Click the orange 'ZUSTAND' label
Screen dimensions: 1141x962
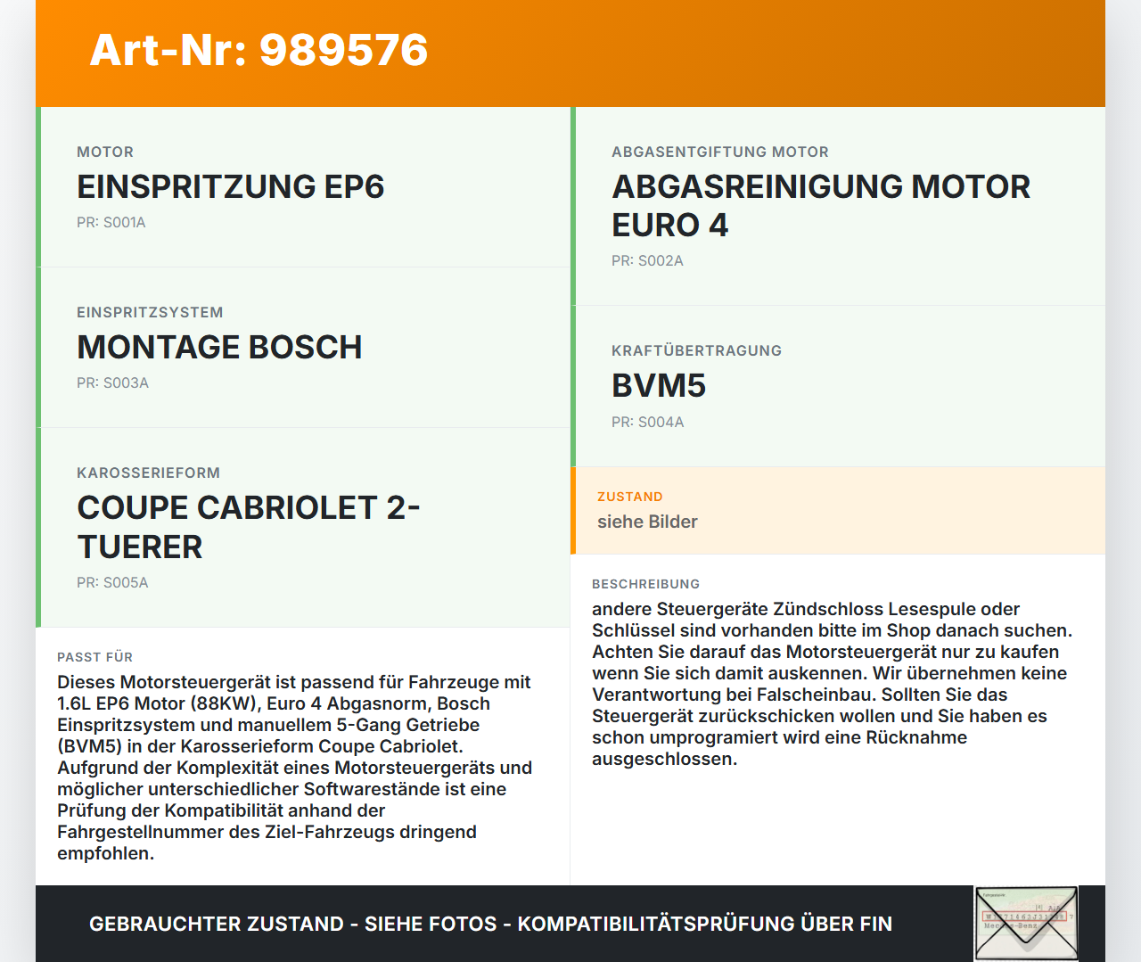tap(630, 497)
